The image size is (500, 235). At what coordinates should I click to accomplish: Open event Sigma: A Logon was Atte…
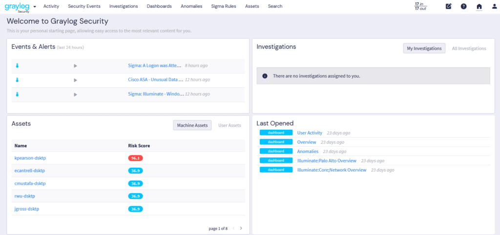[x=154, y=66]
